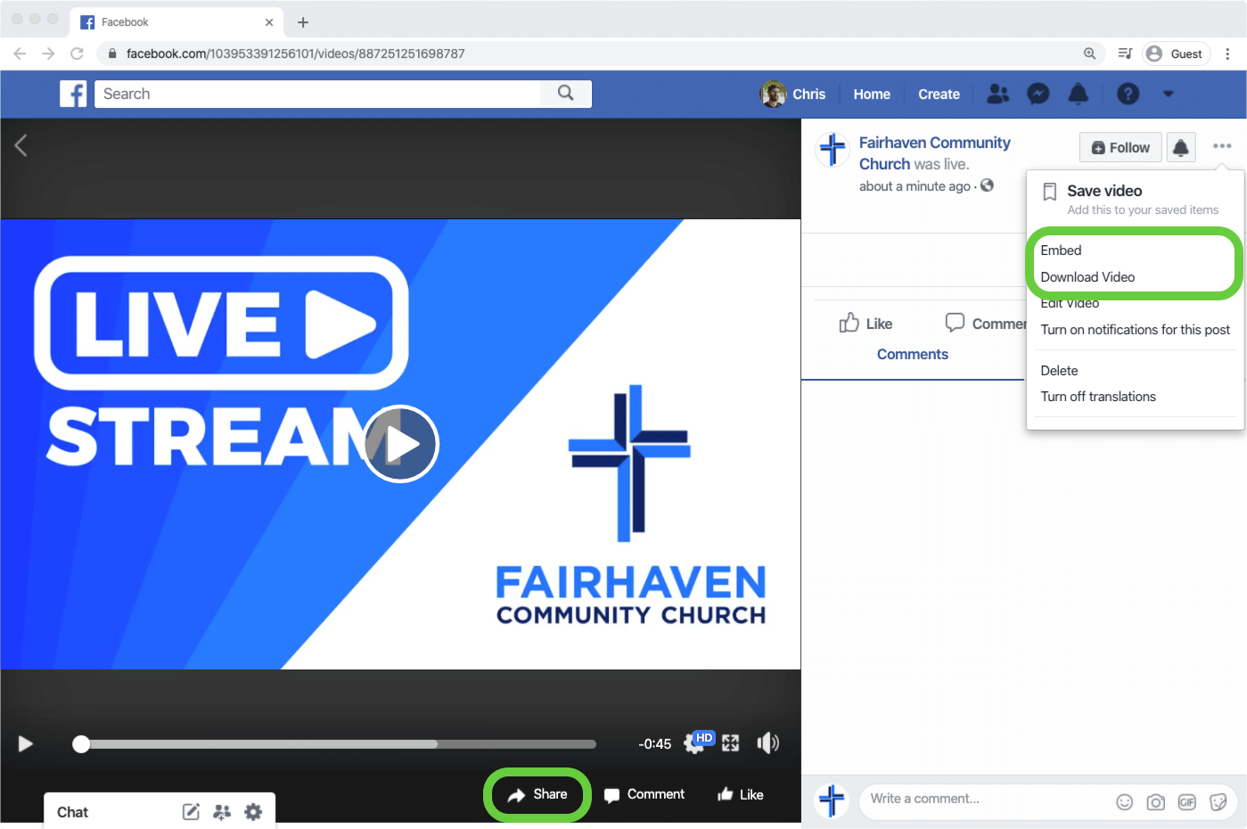
Task: Post a GIF using the GIF icon
Action: point(1187,802)
